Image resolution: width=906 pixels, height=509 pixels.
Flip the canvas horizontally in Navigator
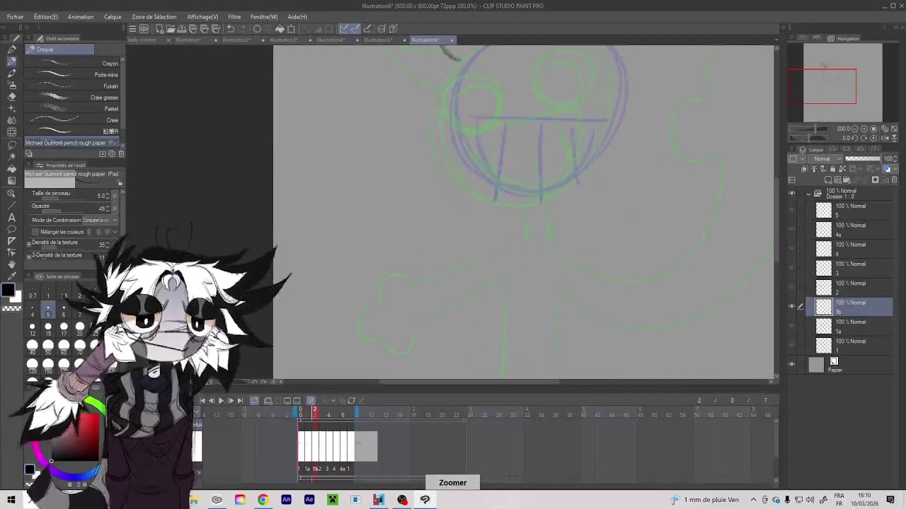point(886,138)
